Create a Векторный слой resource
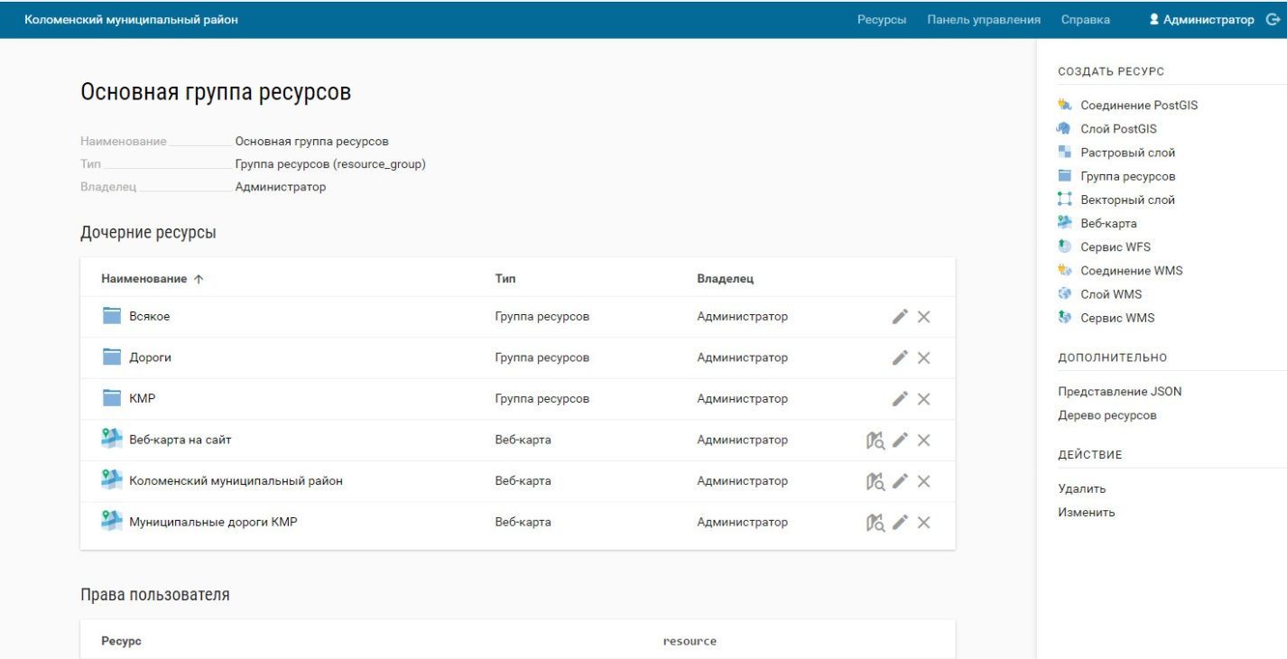1287x659 pixels. coord(1127,200)
